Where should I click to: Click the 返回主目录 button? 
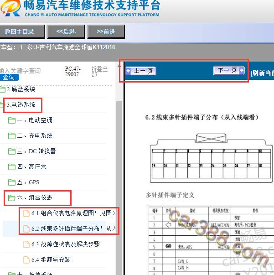coord(22,32)
